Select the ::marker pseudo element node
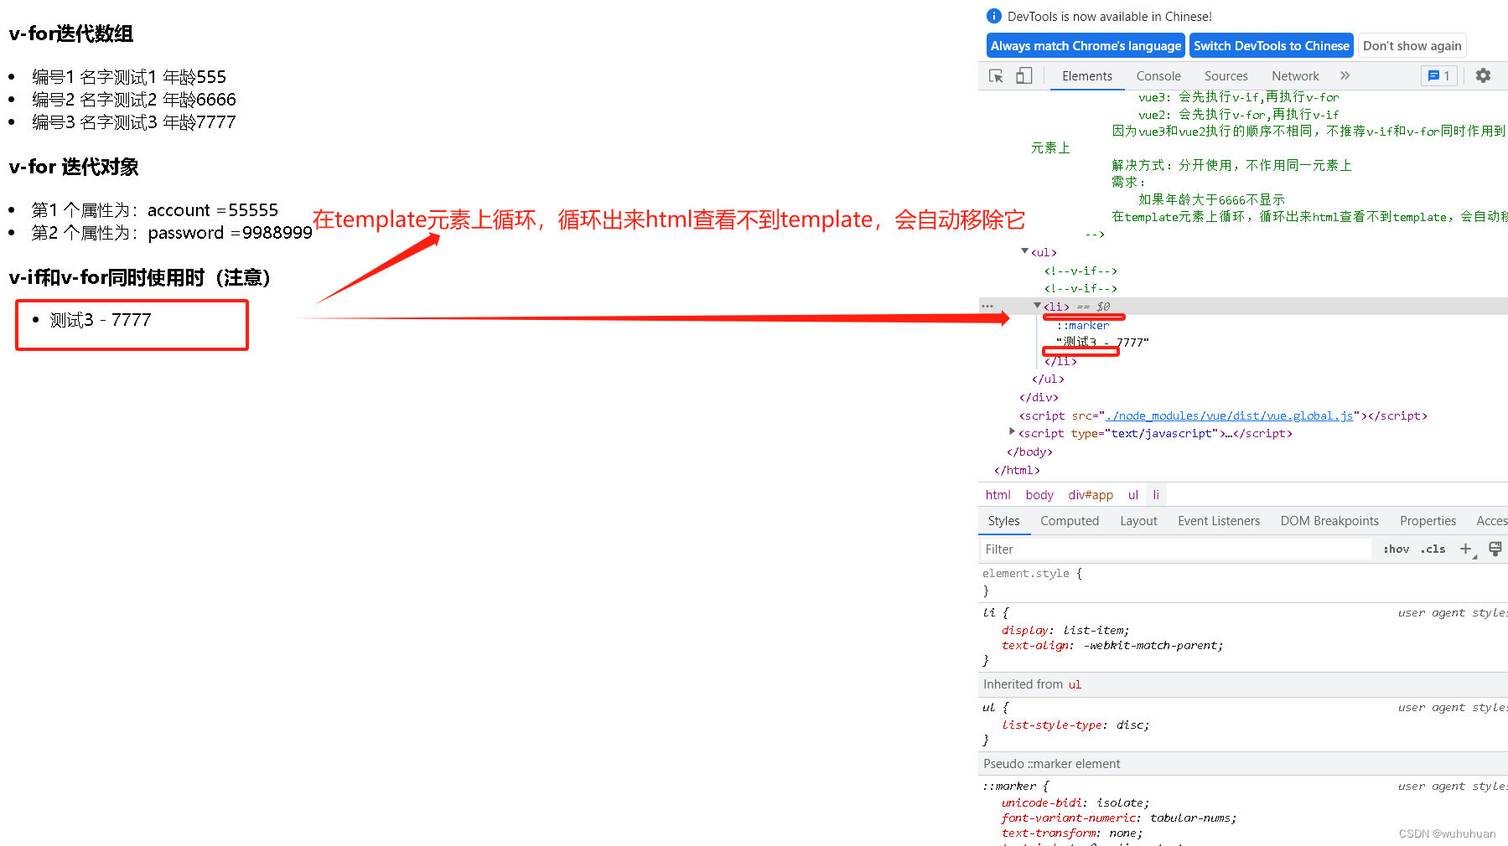The image size is (1508, 846). point(1082,325)
